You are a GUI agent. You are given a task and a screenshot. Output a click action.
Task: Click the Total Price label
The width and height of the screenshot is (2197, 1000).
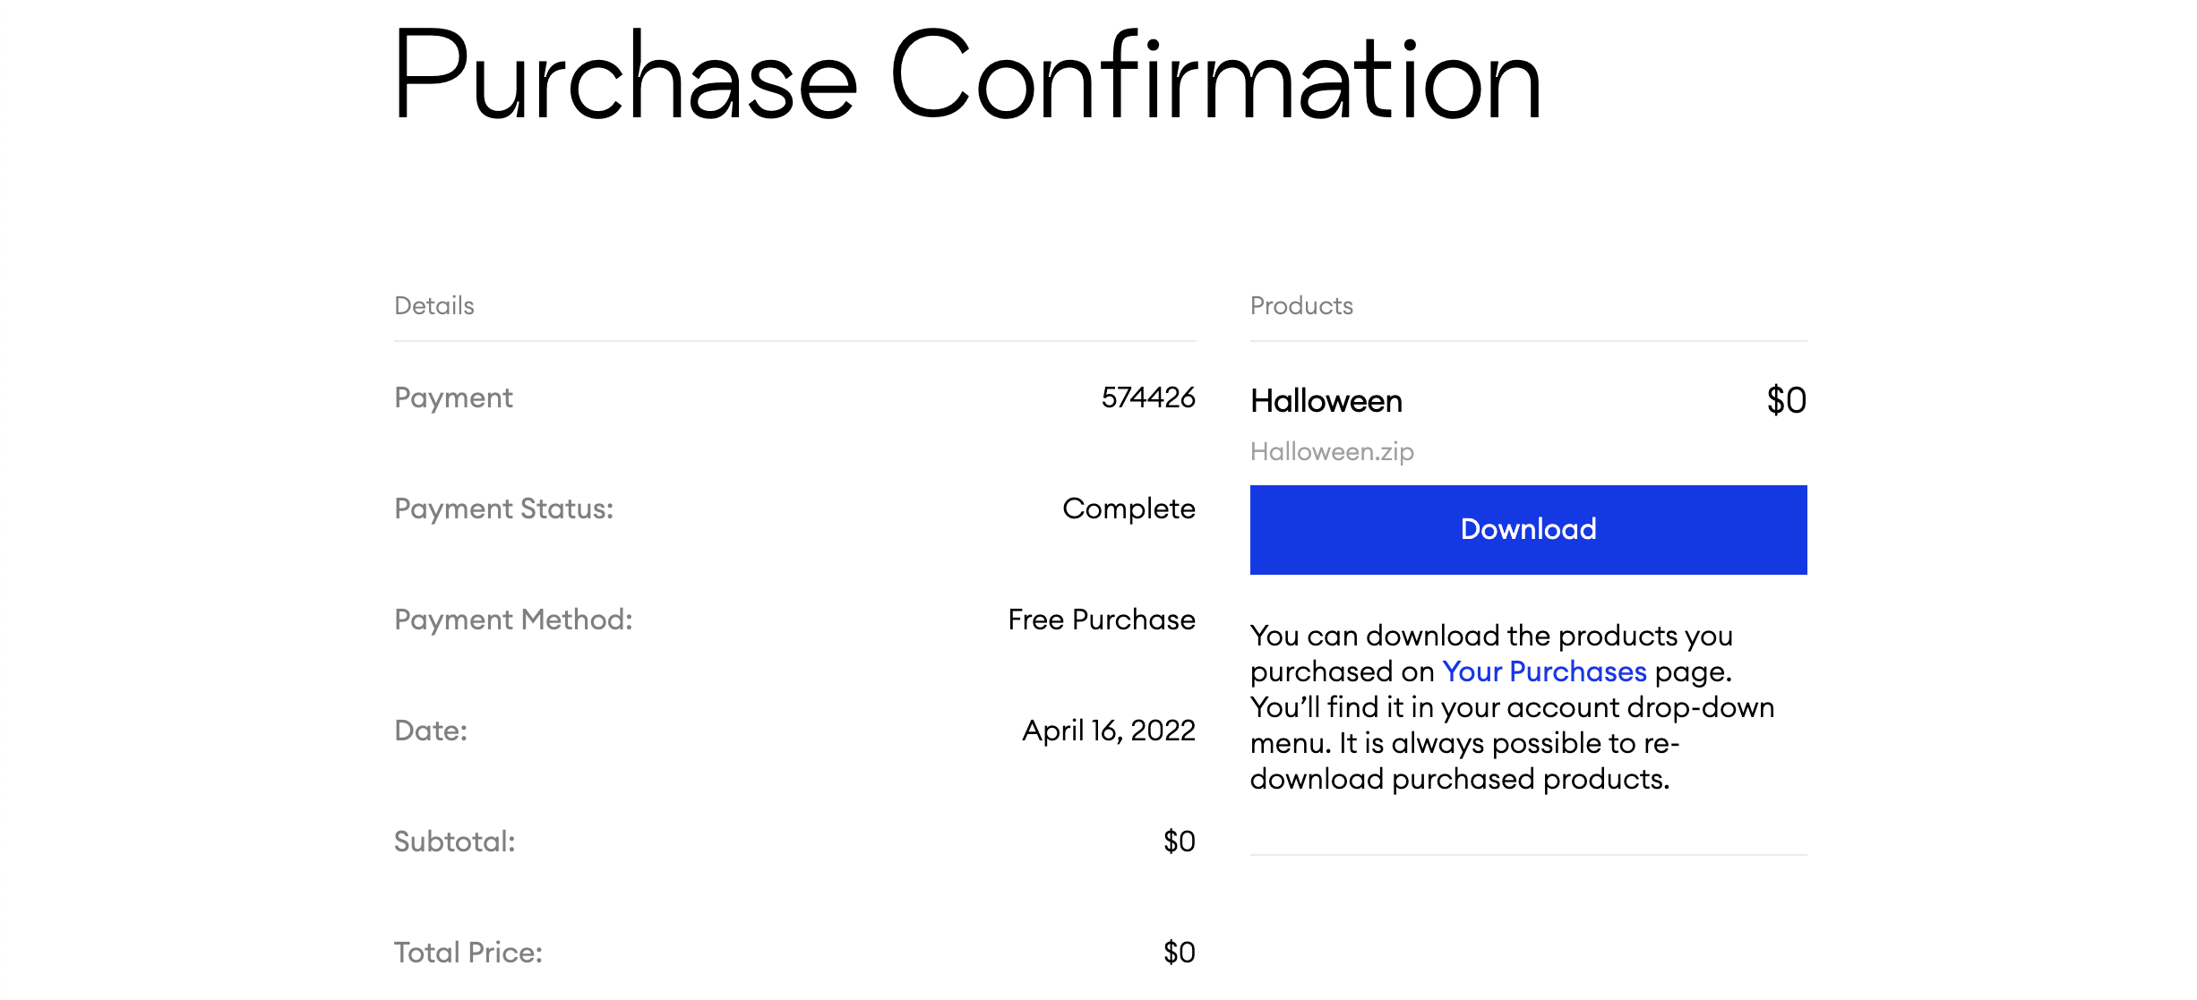coord(468,953)
